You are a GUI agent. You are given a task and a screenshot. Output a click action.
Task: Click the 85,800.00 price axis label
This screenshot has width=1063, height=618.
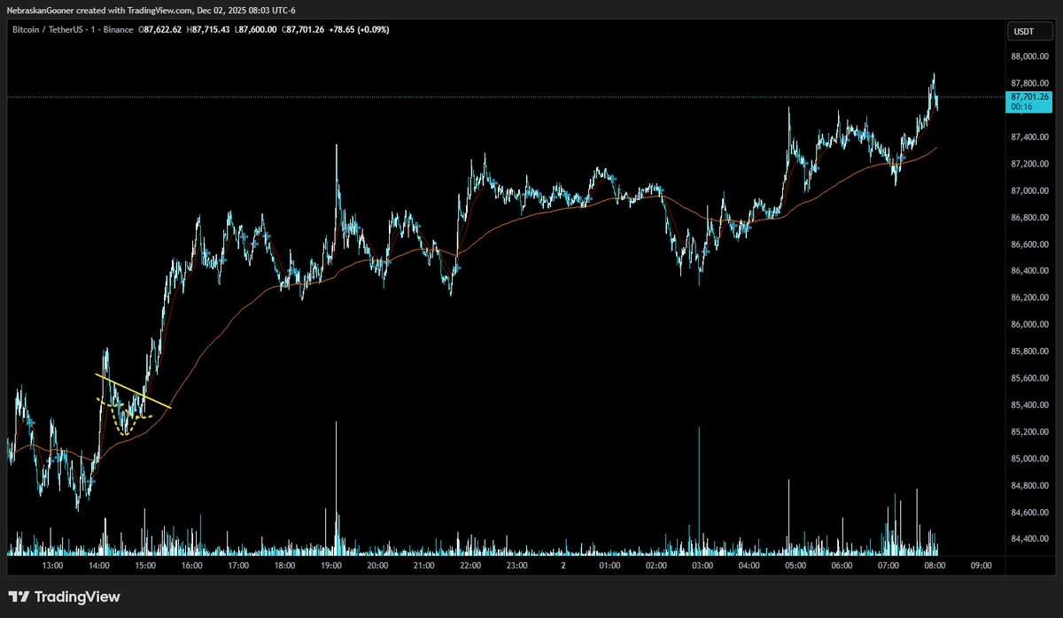point(1028,351)
